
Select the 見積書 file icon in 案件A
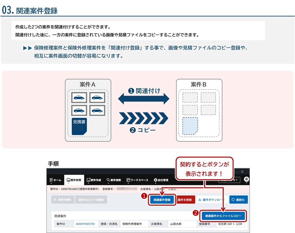coord(79,126)
